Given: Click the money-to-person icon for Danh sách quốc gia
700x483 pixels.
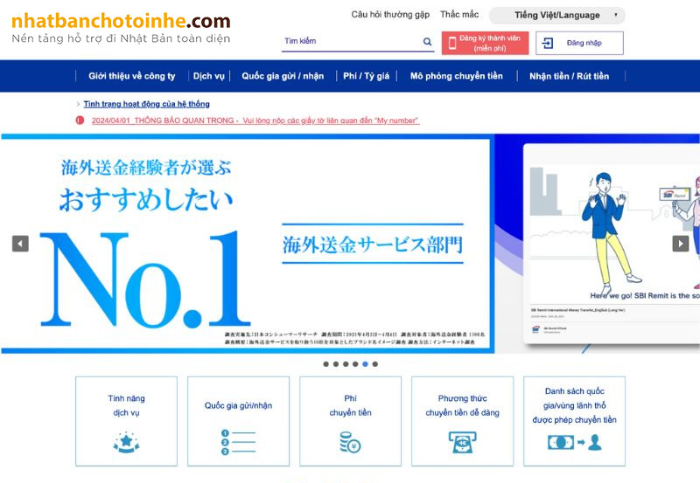Looking at the screenshot, I should [574, 442].
